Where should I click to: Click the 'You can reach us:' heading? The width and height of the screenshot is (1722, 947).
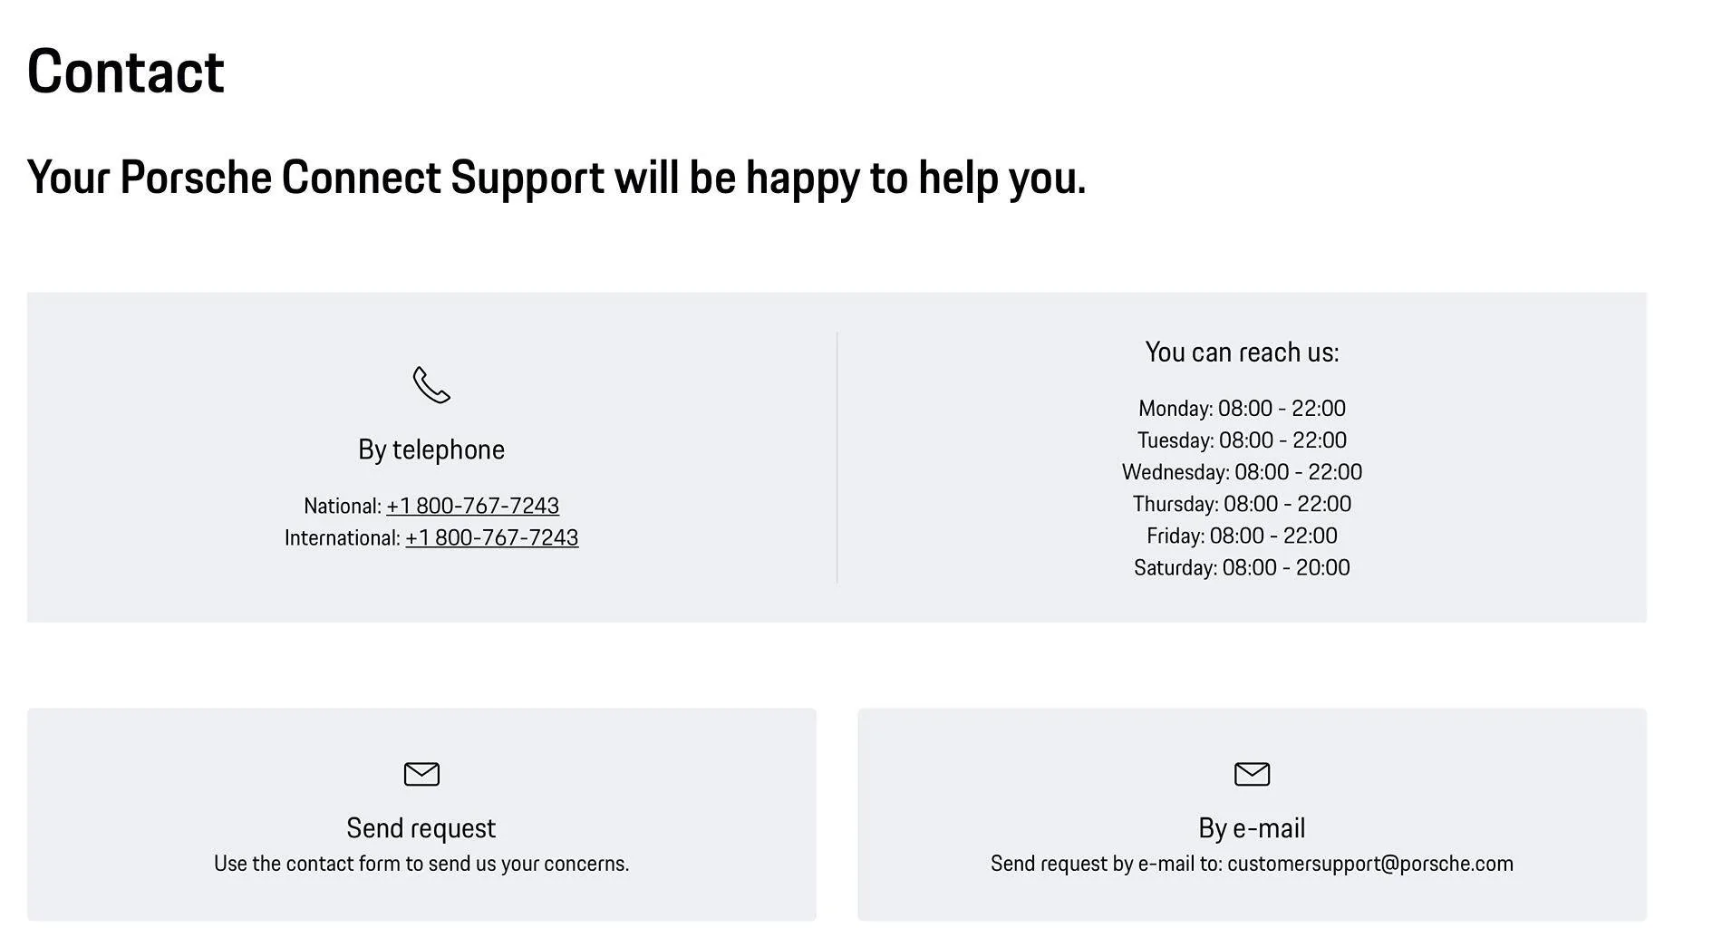pyautogui.click(x=1242, y=353)
